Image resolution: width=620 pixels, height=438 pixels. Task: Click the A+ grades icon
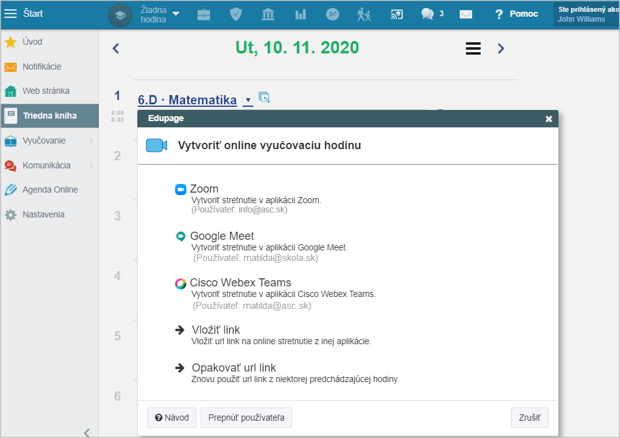coord(332,14)
